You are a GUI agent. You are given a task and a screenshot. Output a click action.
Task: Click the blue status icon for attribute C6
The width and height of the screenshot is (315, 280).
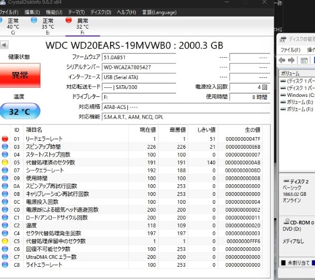(5, 249)
